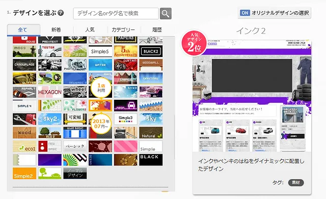Select the wood design thumbnail
The height and width of the screenshot is (199, 326).
[x=24, y=132]
